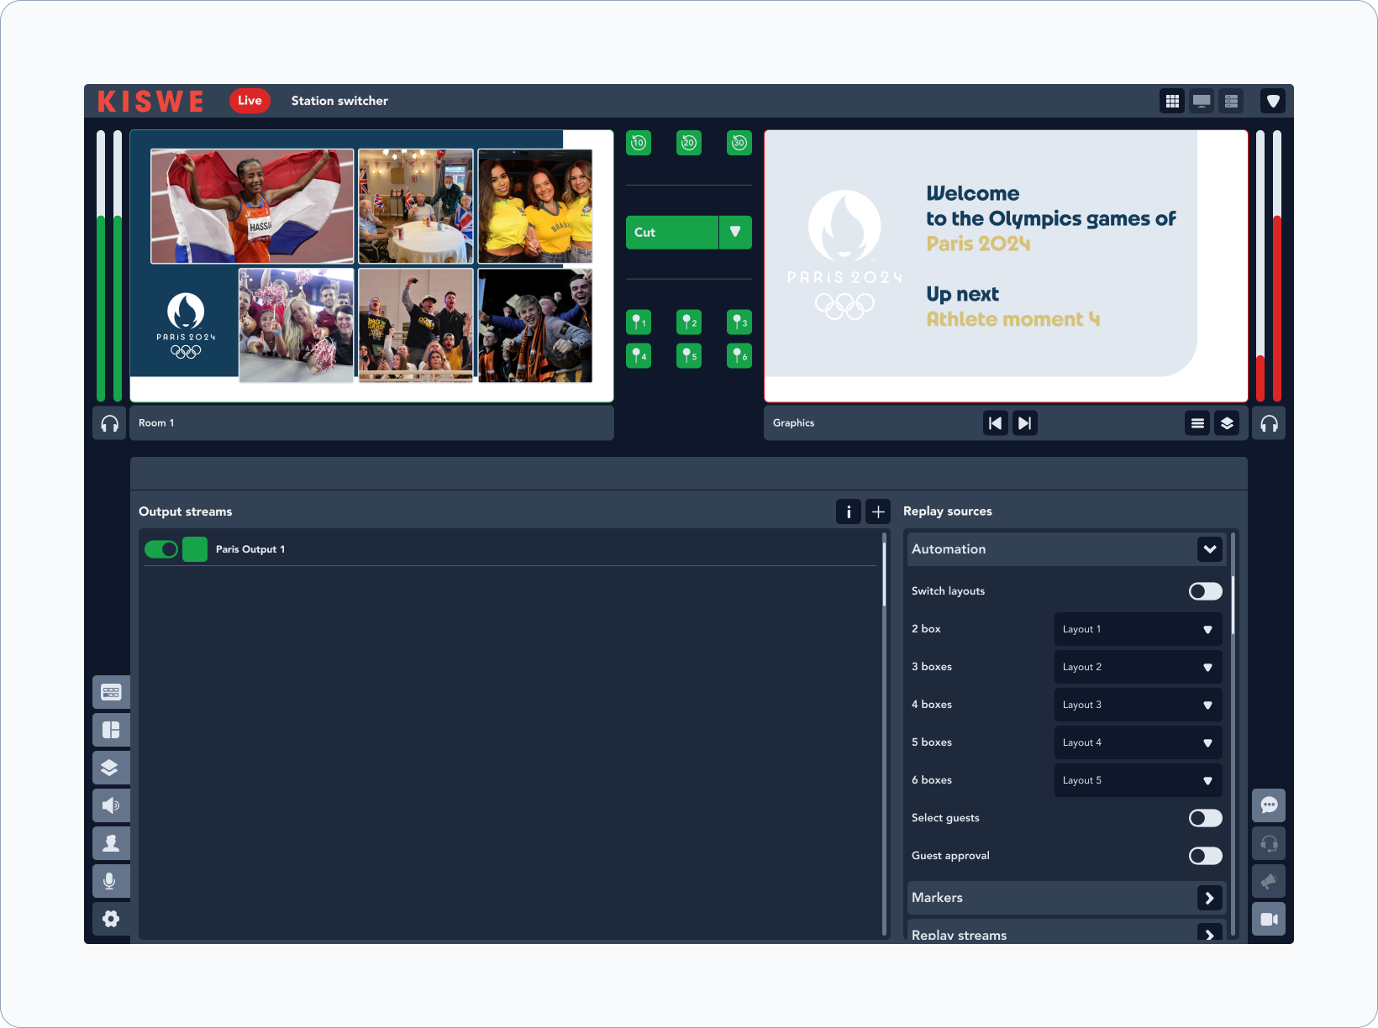Enable Guest approval toggle
This screenshot has height=1028, width=1378.
tap(1206, 856)
